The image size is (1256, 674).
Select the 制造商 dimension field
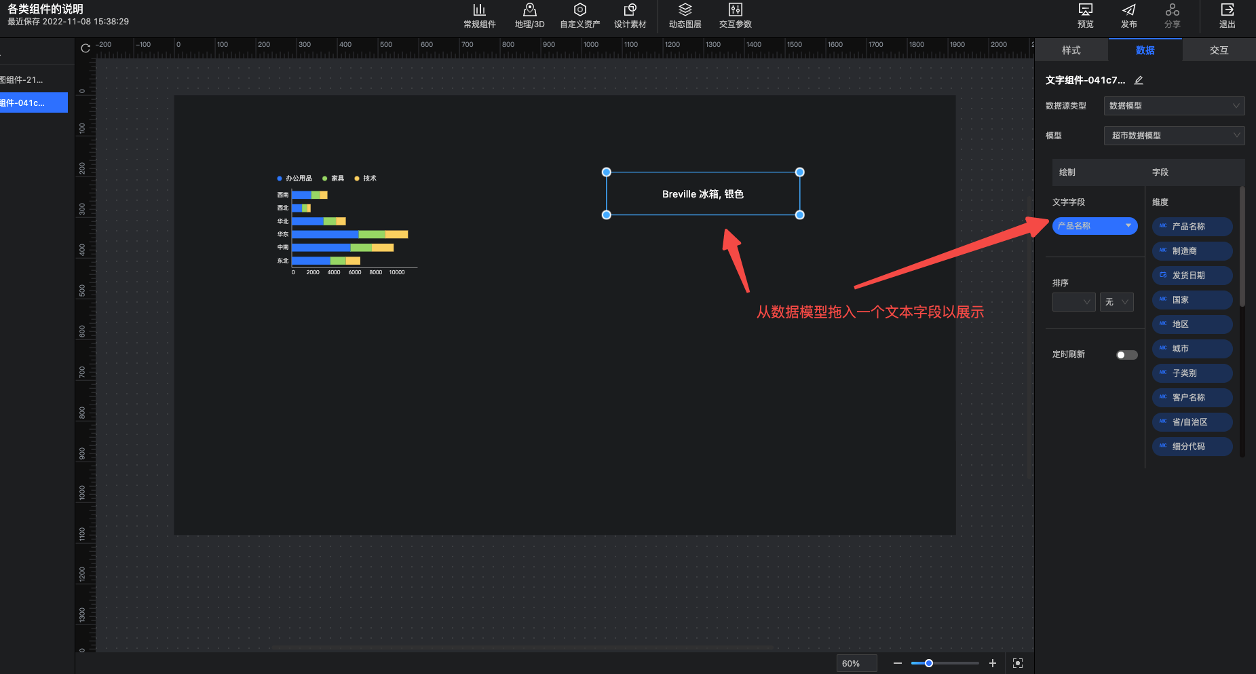pos(1192,251)
